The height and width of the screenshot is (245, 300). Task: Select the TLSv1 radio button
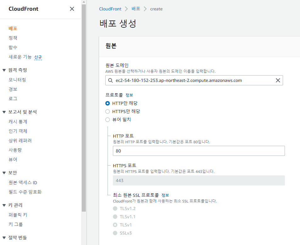(x=115, y=225)
